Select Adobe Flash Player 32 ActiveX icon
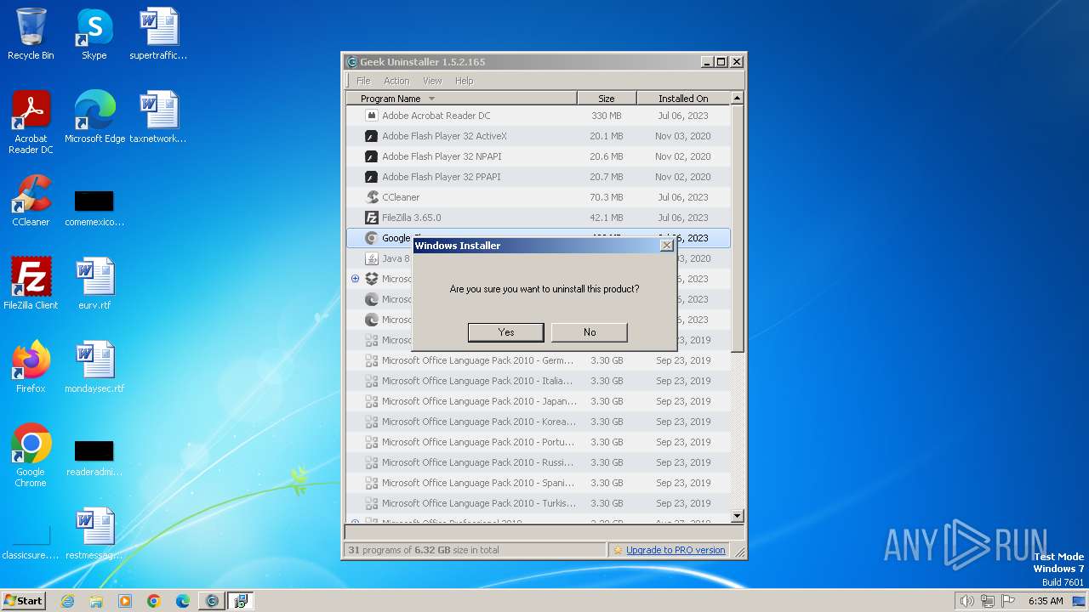Image resolution: width=1089 pixels, height=612 pixels. (x=371, y=136)
